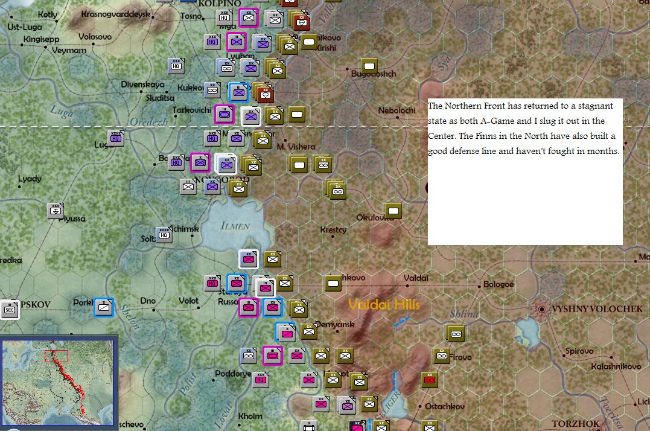Click the Kalashnikovo town label

point(616,366)
